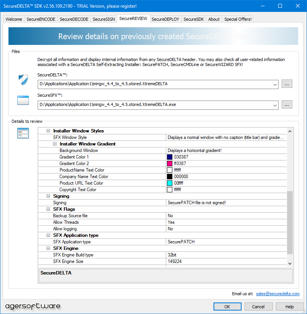Click the details list scrollbar thumb
307x314 pixels.
290,223
